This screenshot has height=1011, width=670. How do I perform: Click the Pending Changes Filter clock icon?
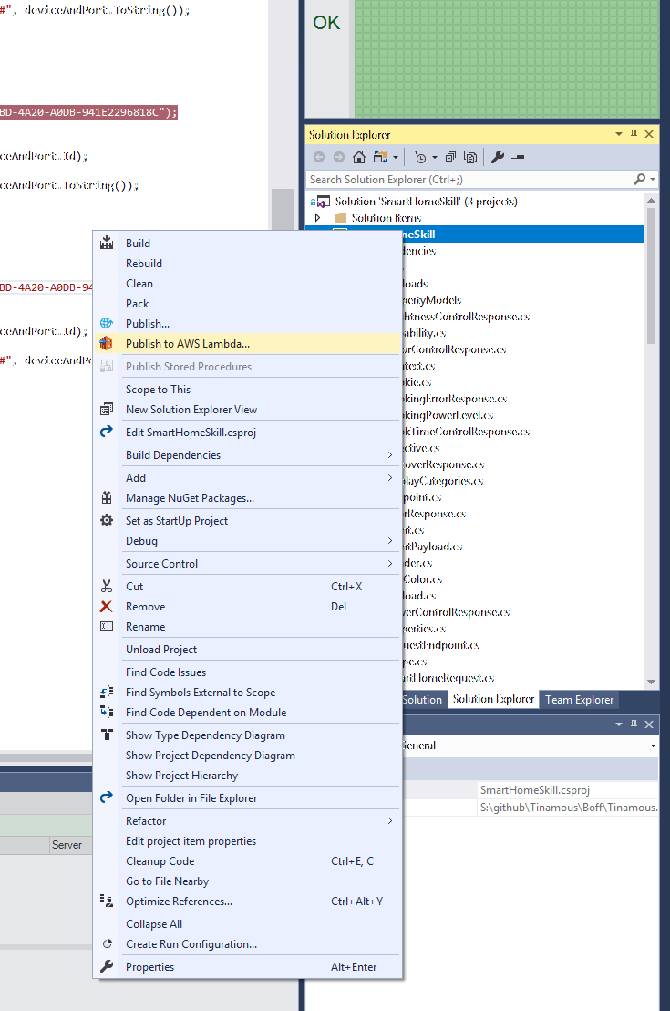click(x=420, y=157)
